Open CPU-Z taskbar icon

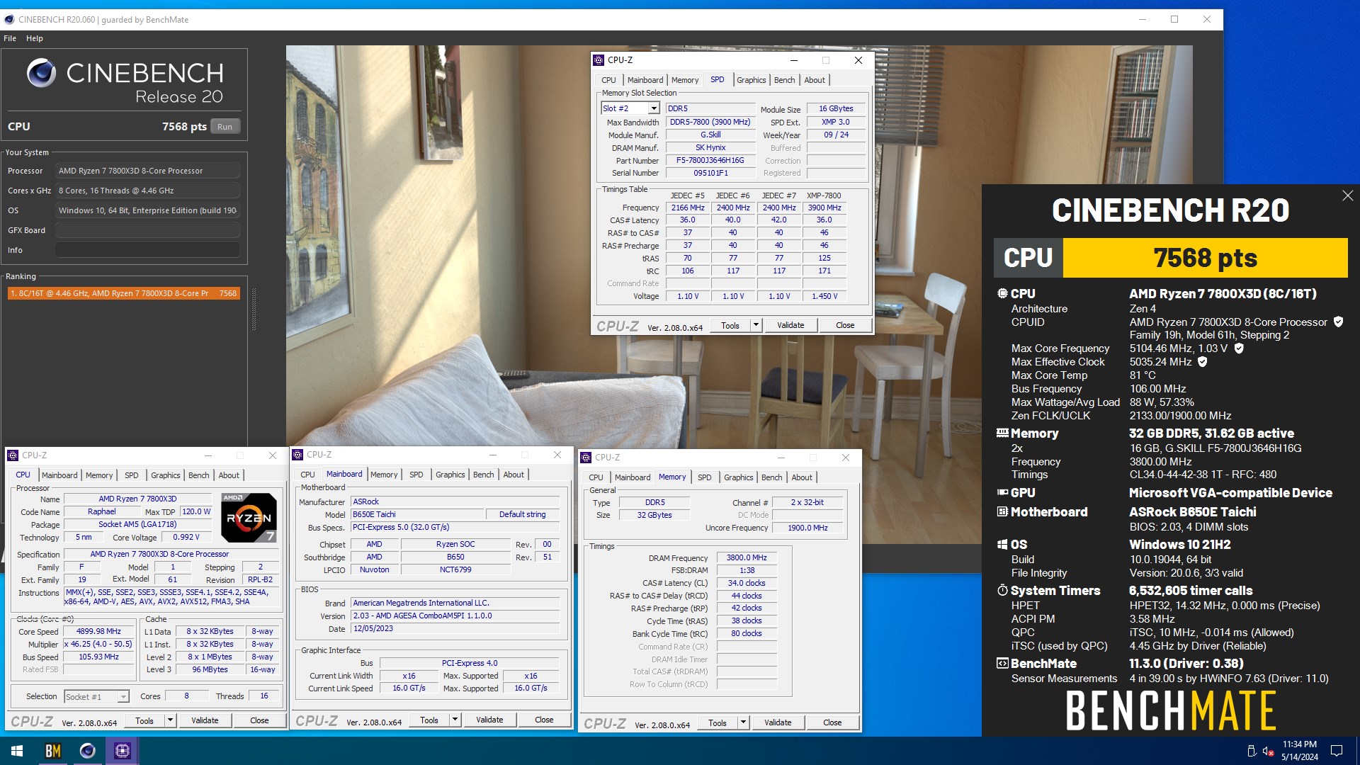tap(123, 751)
